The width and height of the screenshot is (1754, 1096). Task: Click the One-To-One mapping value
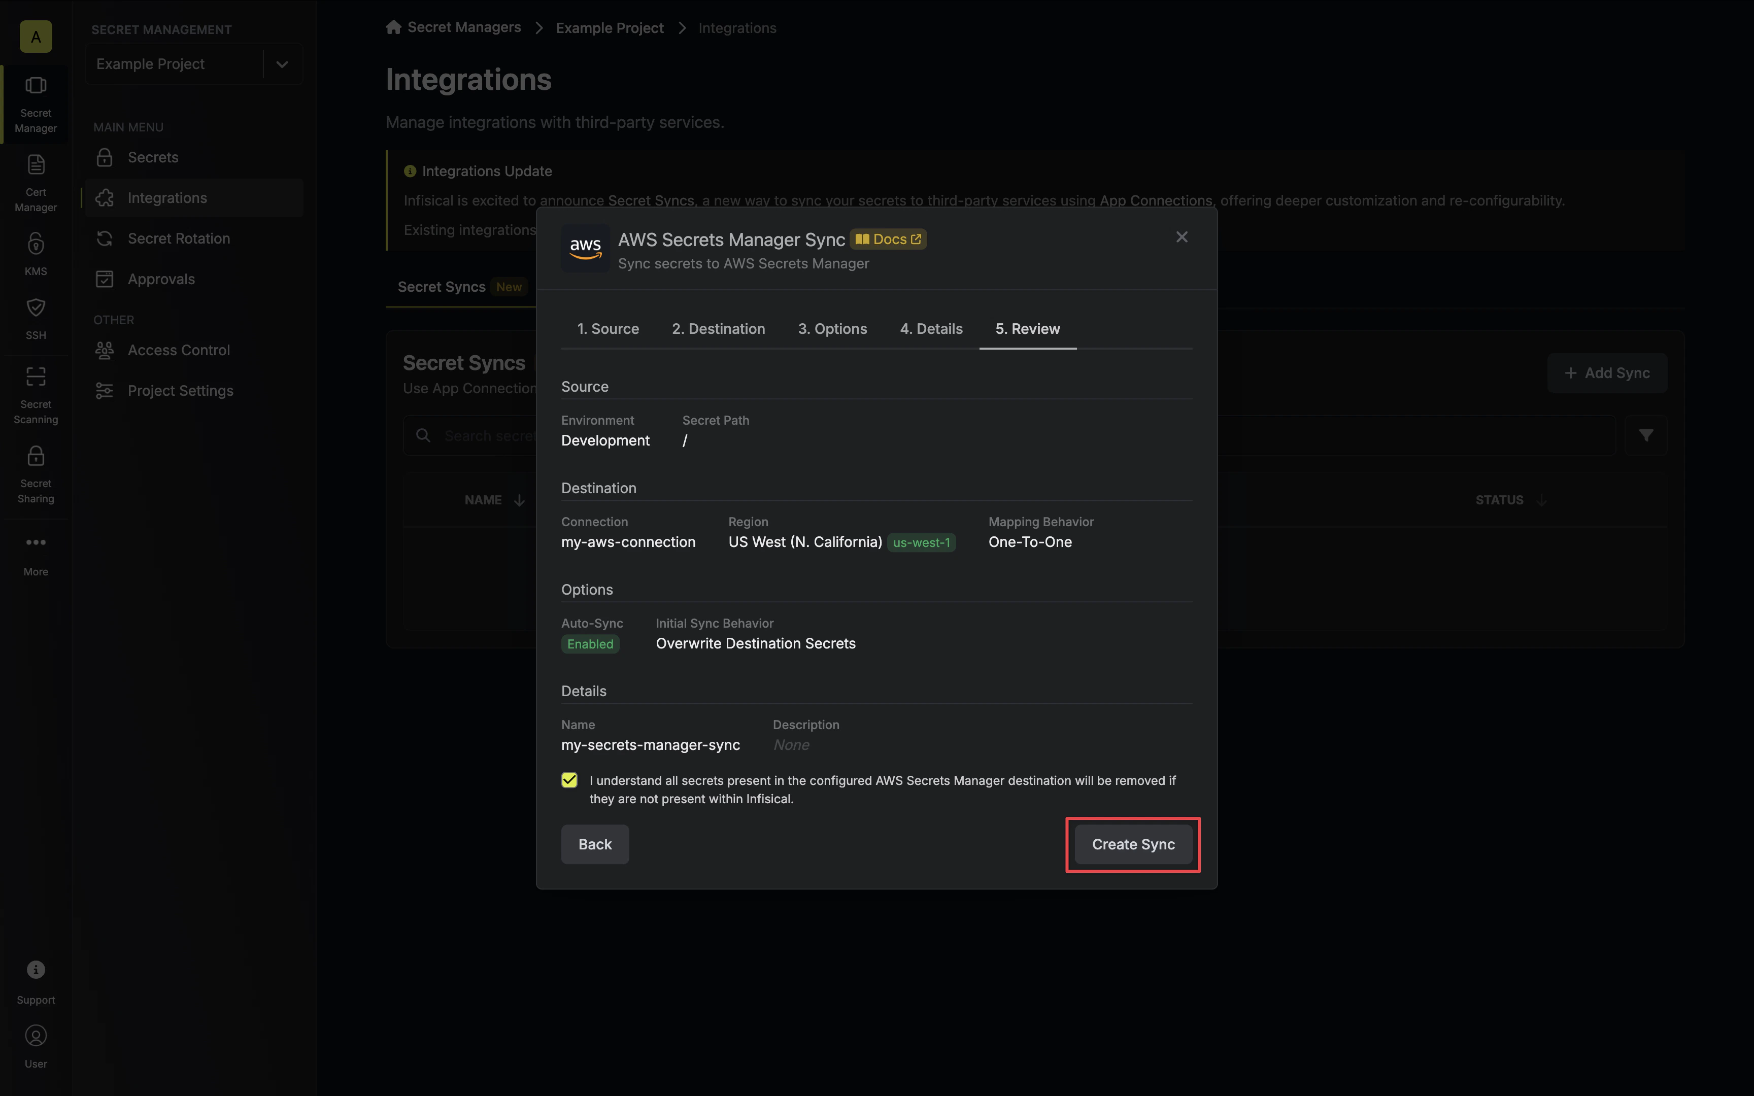pos(1030,542)
